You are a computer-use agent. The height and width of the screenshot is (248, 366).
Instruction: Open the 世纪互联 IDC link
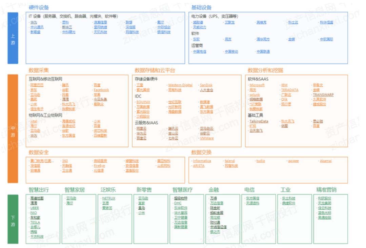[x=175, y=102]
